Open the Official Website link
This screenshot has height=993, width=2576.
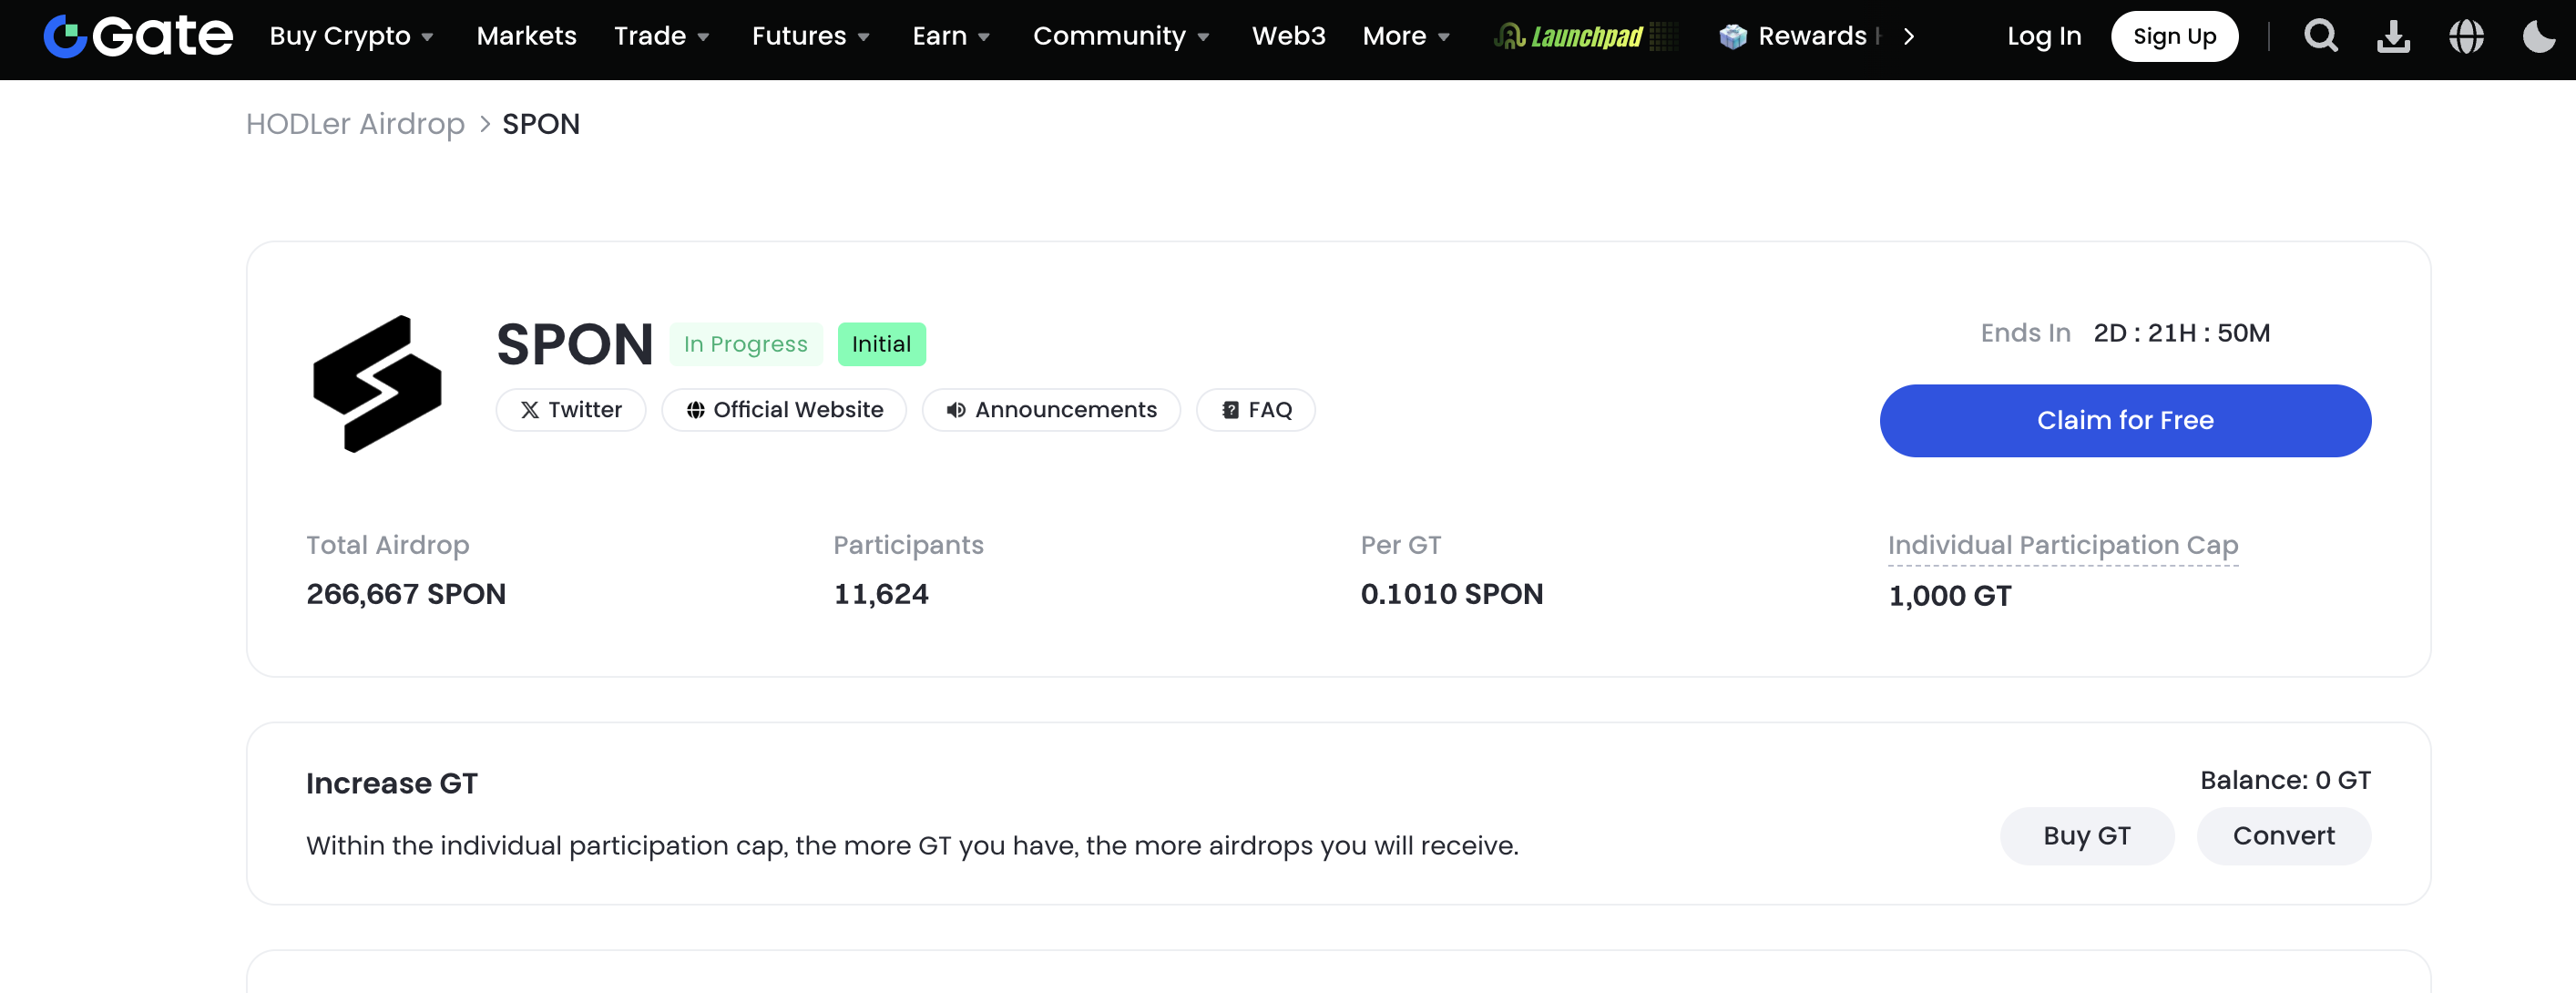784,410
